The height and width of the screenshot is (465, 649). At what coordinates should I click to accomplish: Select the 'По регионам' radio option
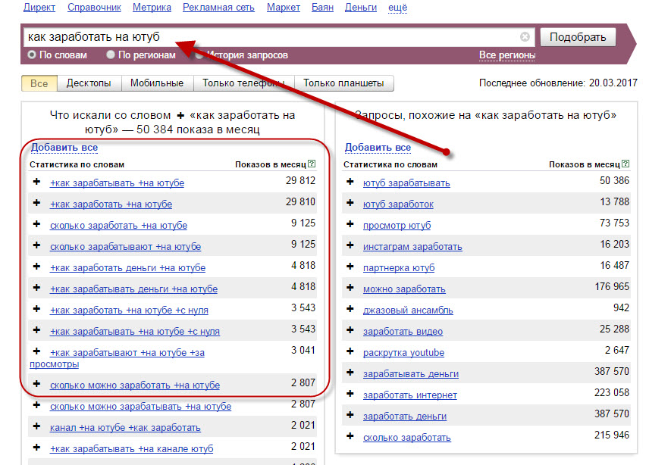pyautogui.click(x=111, y=55)
